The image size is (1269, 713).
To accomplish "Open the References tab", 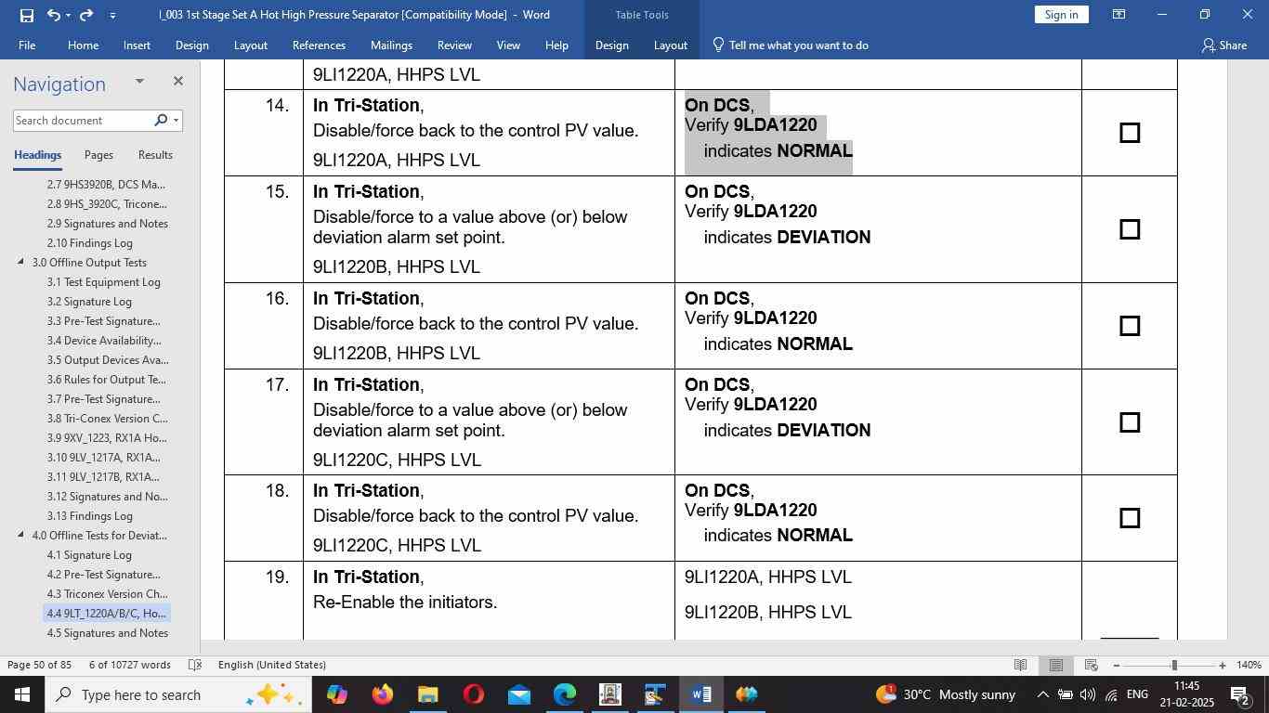I will point(319,45).
